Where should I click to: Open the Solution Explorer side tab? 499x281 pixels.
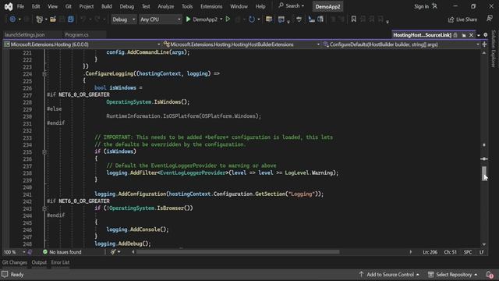(494, 48)
